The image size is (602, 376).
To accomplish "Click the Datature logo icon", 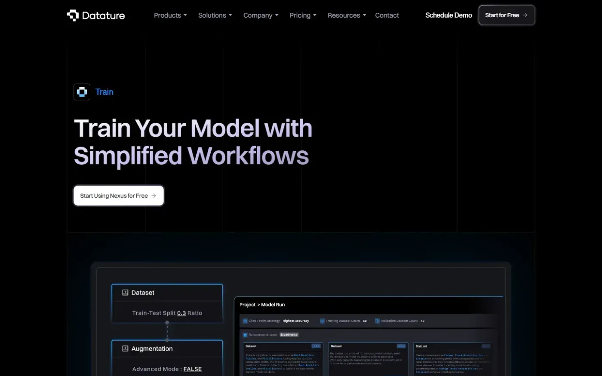I will pyautogui.click(x=73, y=15).
